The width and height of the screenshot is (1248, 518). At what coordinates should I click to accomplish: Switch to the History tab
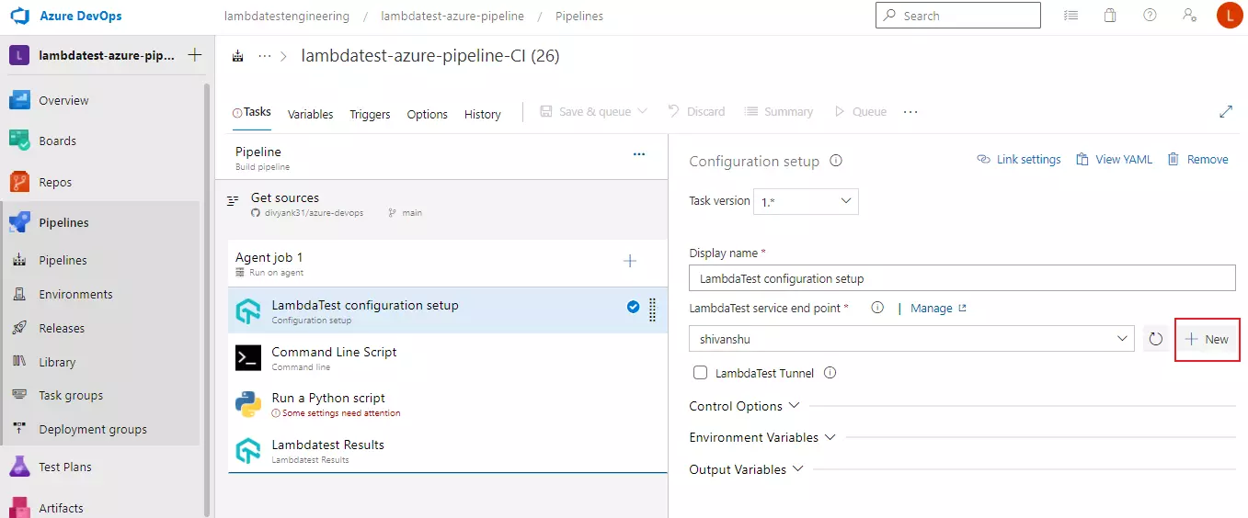click(482, 114)
